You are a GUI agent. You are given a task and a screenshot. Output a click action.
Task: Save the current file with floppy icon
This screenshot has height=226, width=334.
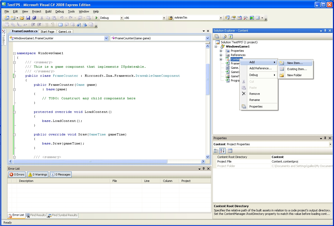(x=28, y=18)
